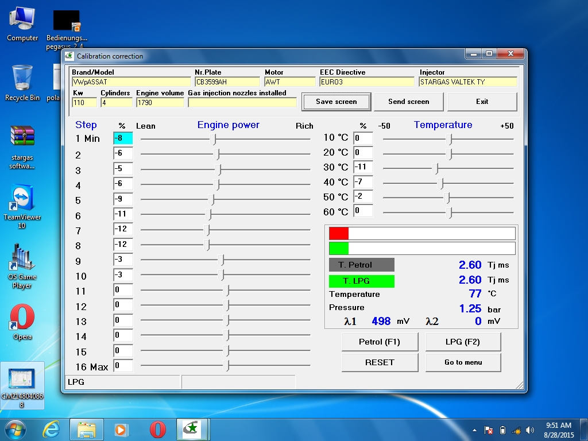The height and width of the screenshot is (441, 588).
Task: Switch to Petrol (F1) mode
Action: tap(380, 342)
